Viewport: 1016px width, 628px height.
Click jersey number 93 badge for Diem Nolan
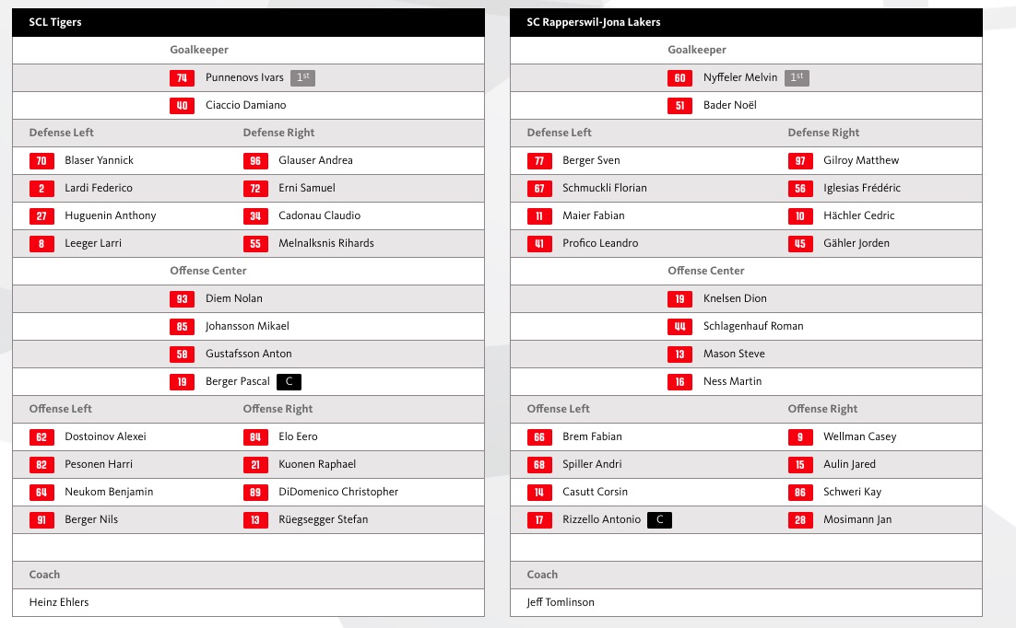coord(182,298)
